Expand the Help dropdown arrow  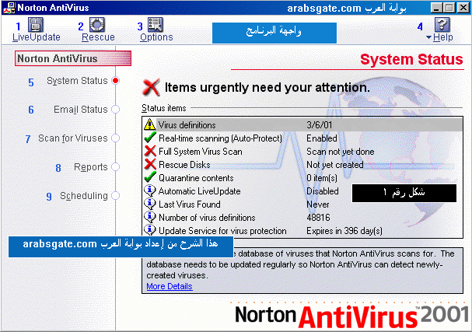(429, 37)
